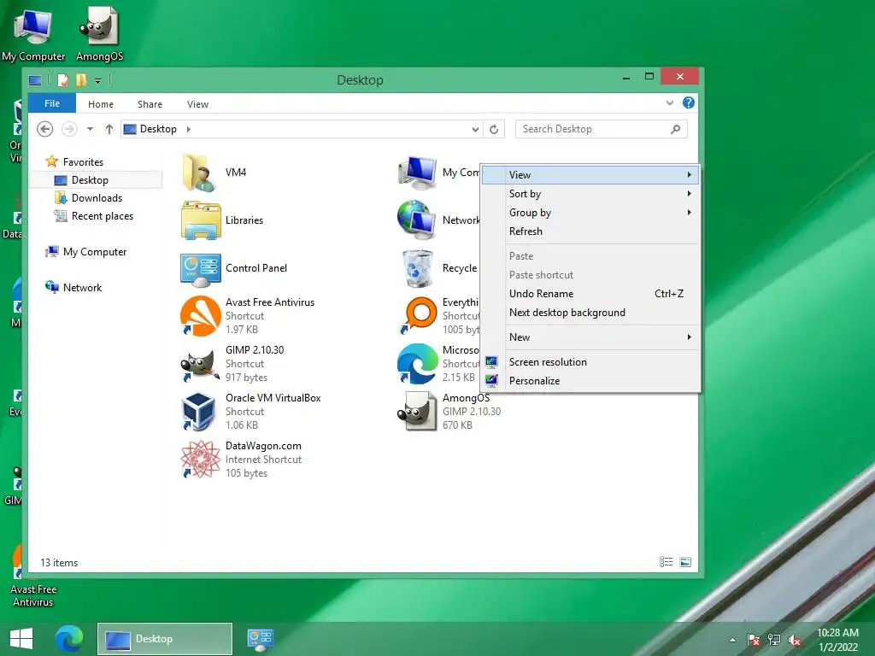Click the Desktop taskbar window button
Image resolution: width=875 pixels, height=656 pixels.
pos(165,639)
